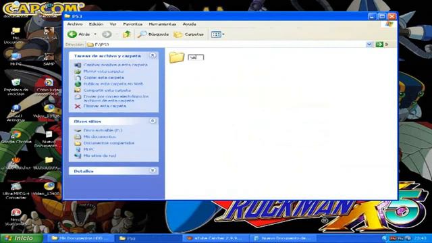
Task: Click Cambiar nombre a esta carpeta link
Action: (x=115, y=65)
